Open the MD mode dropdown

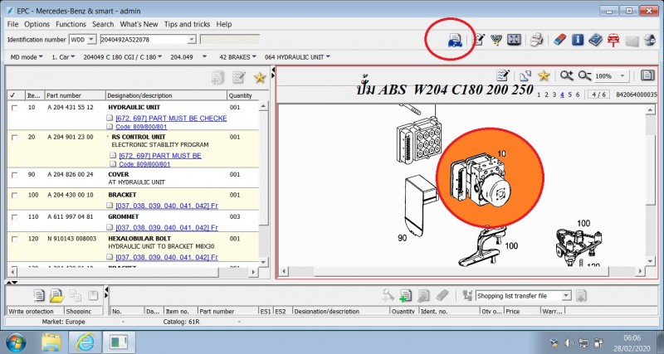click(x=27, y=56)
